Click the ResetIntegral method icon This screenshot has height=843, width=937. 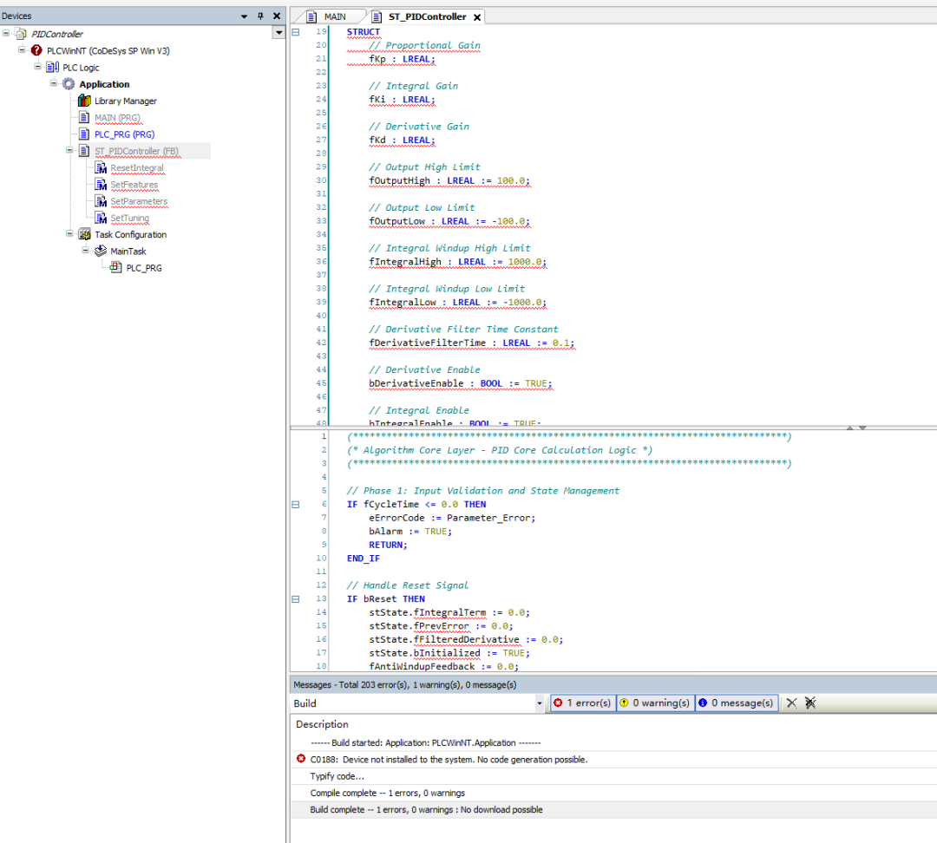[x=101, y=167]
